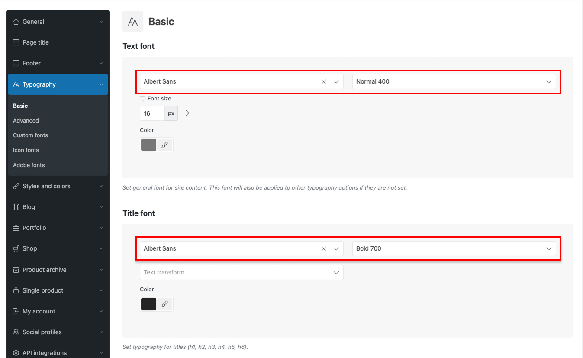Viewport: 583px width, 358px height.
Task: Click link icon beside Text font color
Action: click(164, 145)
